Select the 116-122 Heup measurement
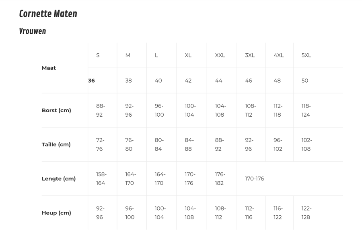Viewport: 362px width, 247px height. tap(278, 213)
